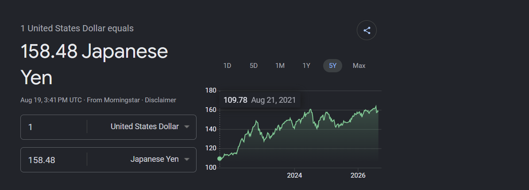
Task: Select the 5D chart range
Action: pos(253,66)
